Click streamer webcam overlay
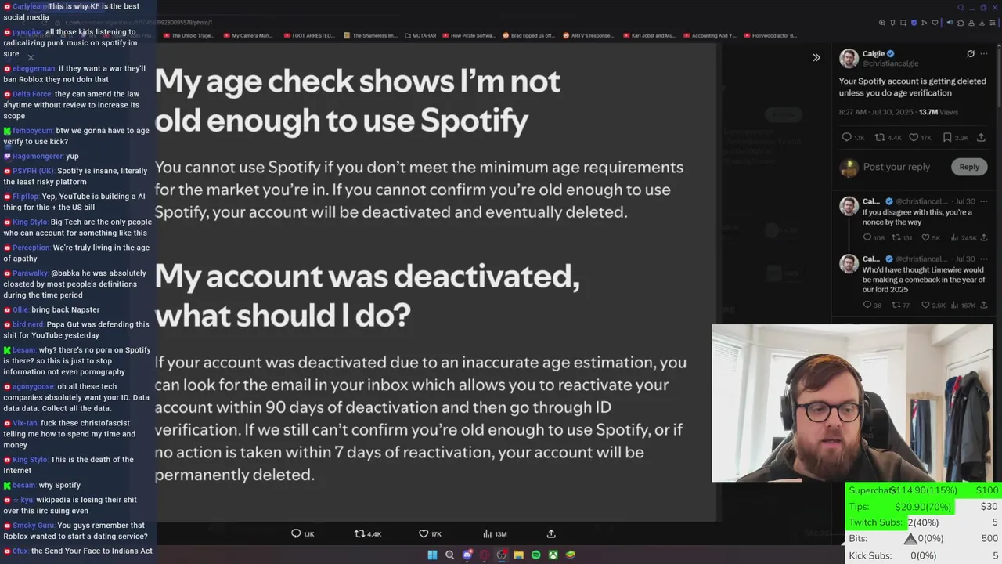The image size is (1002, 564). point(852,403)
